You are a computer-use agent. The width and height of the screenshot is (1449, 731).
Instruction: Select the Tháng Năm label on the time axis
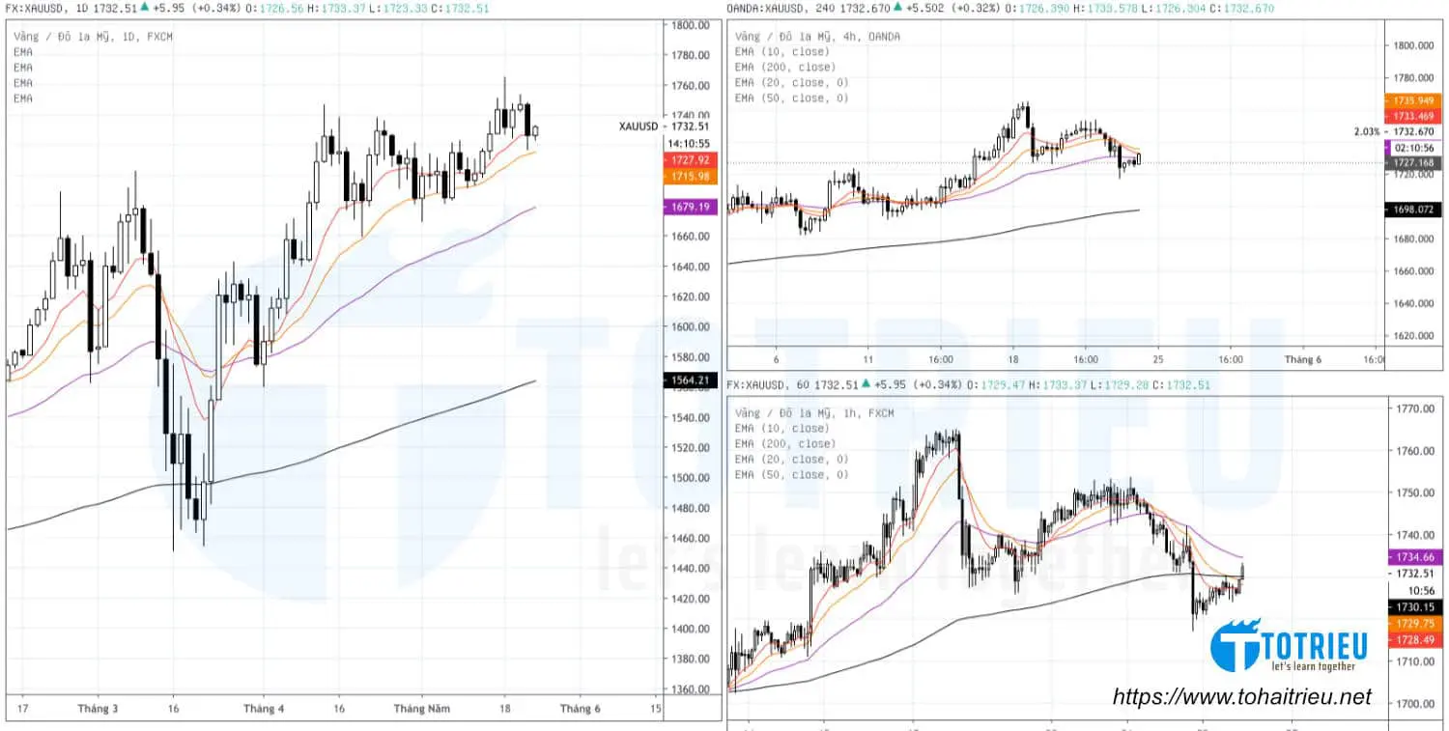(422, 707)
